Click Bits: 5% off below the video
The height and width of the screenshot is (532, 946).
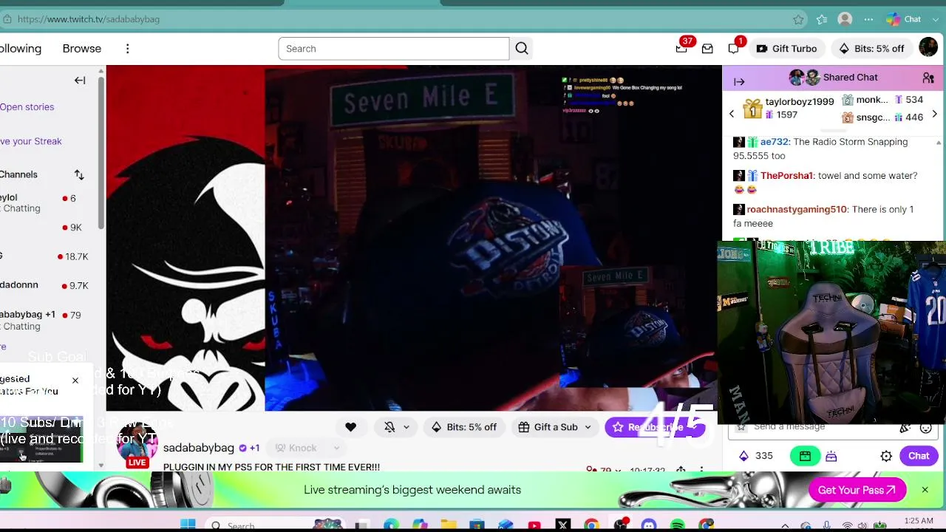pyautogui.click(x=464, y=427)
